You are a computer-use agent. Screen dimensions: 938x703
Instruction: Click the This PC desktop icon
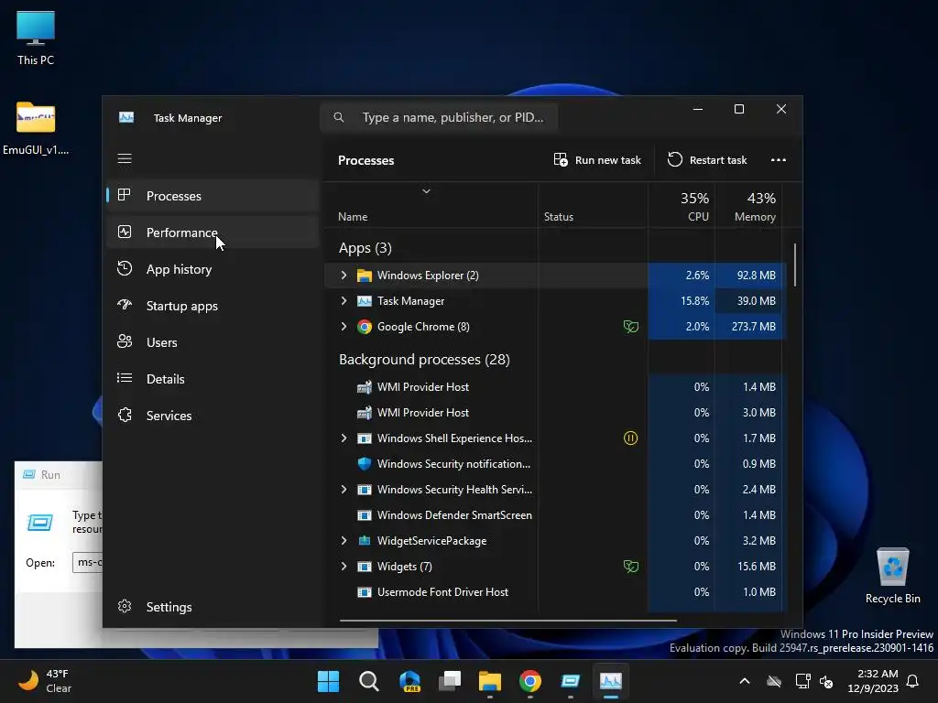(36, 38)
